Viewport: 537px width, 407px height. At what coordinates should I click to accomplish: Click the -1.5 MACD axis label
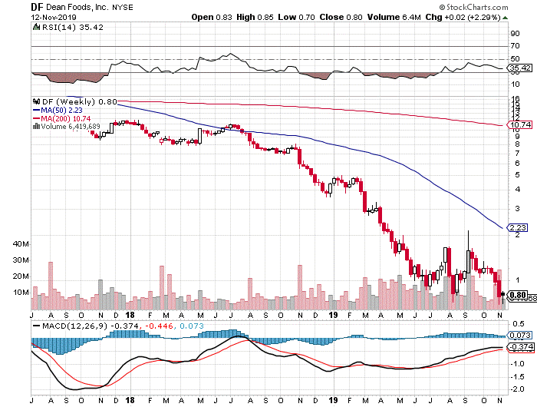(518, 377)
